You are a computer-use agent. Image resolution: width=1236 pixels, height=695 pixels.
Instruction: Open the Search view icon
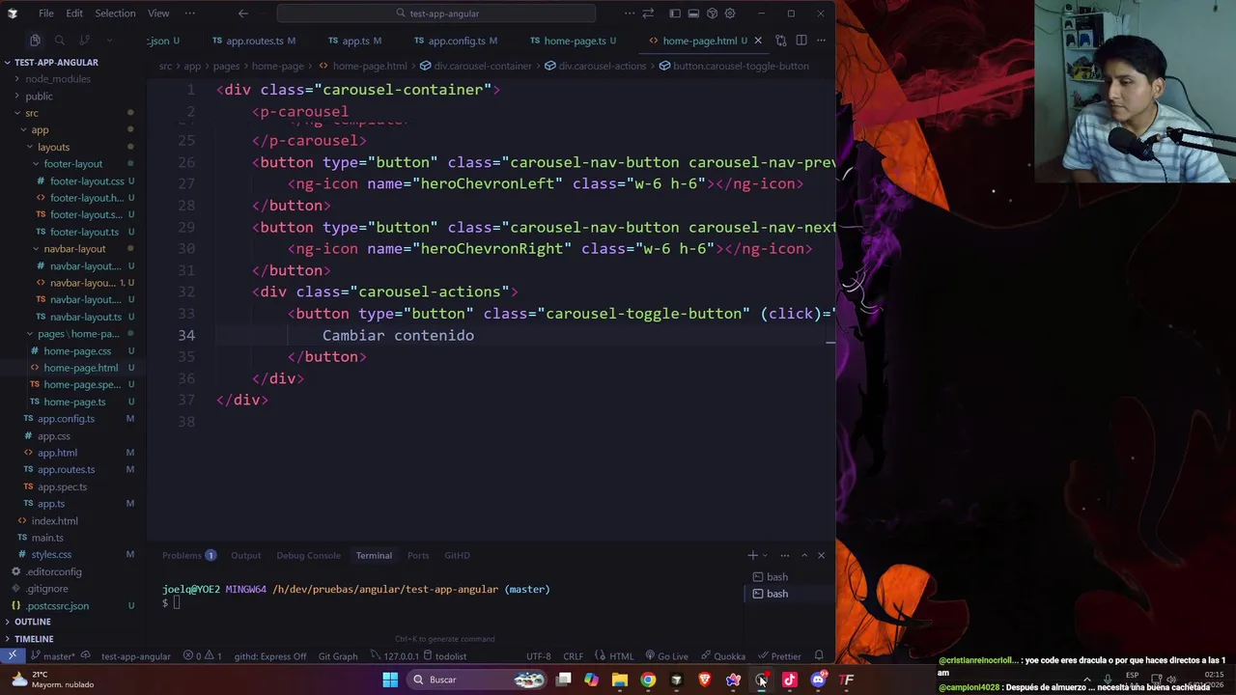(x=60, y=41)
